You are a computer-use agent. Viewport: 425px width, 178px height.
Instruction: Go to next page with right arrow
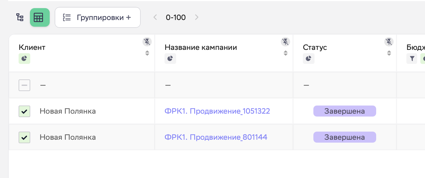tap(197, 17)
